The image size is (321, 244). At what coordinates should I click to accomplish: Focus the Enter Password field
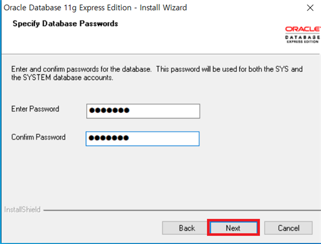click(143, 111)
